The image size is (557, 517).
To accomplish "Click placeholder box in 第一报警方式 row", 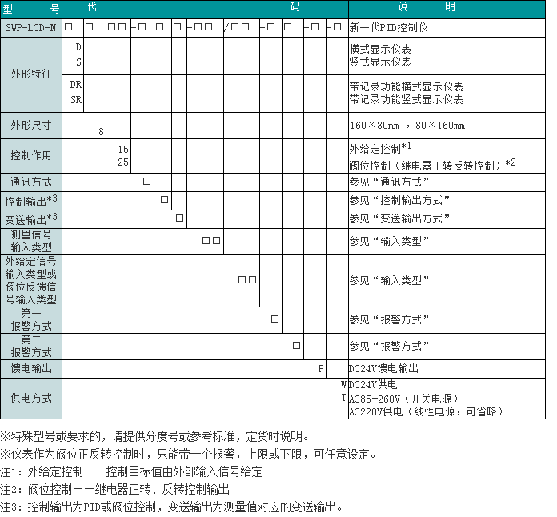I will pyautogui.click(x=275, y=319).
